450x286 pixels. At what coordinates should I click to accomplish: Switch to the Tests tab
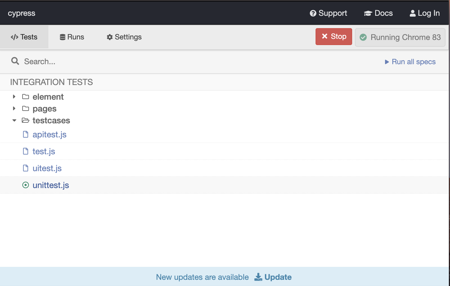[x=24, y=37]
